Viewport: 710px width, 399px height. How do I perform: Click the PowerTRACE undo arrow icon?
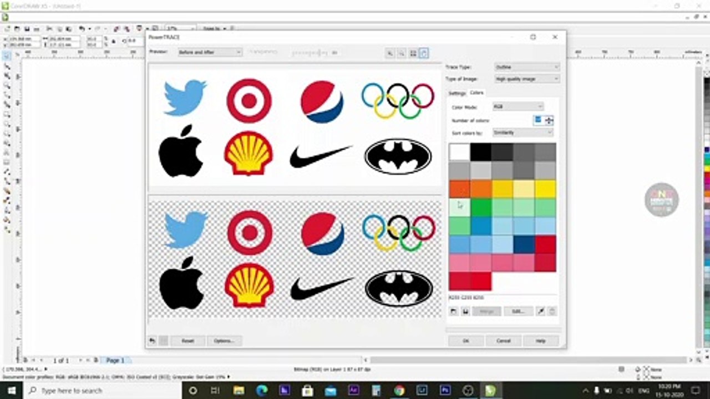(152, 341)
